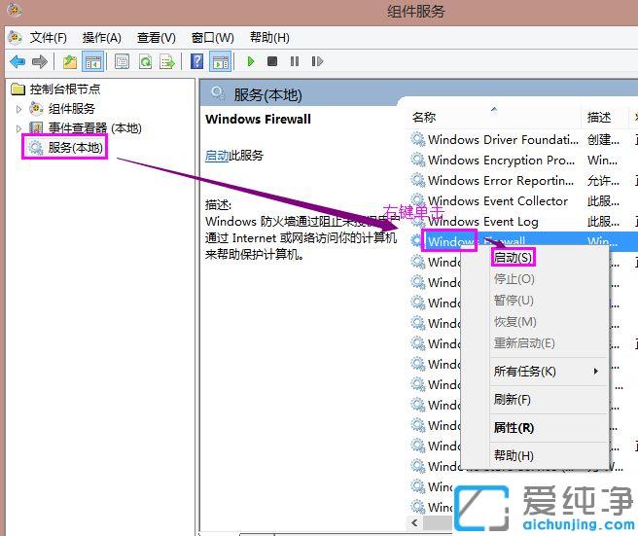Viewport: 638px width, 536px height.
Task: Open help with the question mark icon
Action: [196, 62]
